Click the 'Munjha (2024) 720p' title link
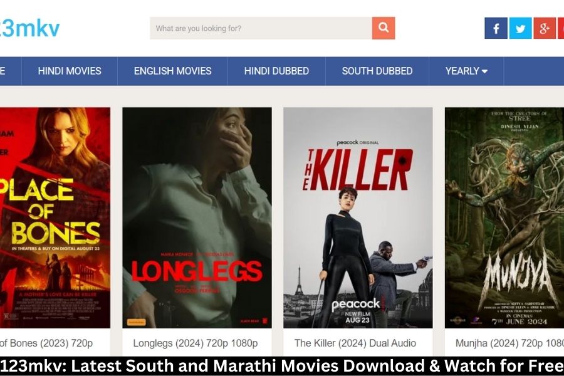Viewport: 564px width, 376px height. pyautogui.click(x=509, y=343)
